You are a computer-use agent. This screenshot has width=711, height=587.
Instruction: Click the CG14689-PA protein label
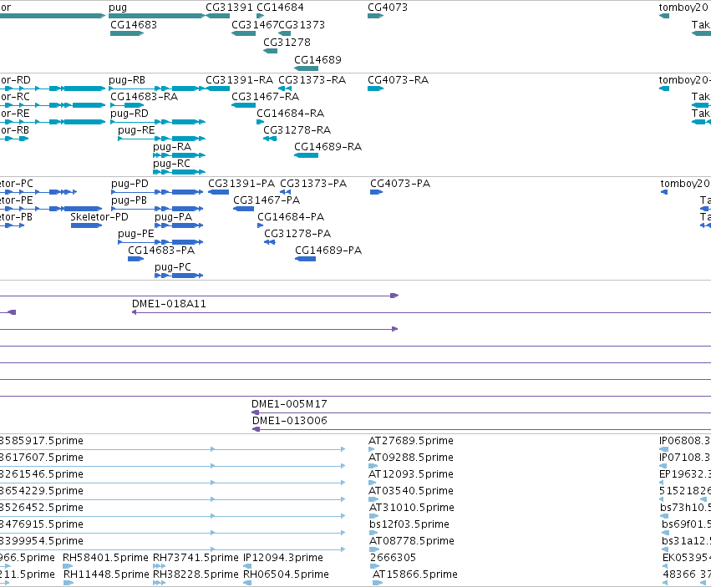pos(328,251)
